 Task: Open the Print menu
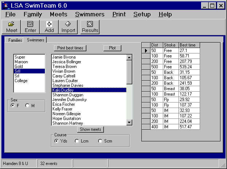click(119, 14)
